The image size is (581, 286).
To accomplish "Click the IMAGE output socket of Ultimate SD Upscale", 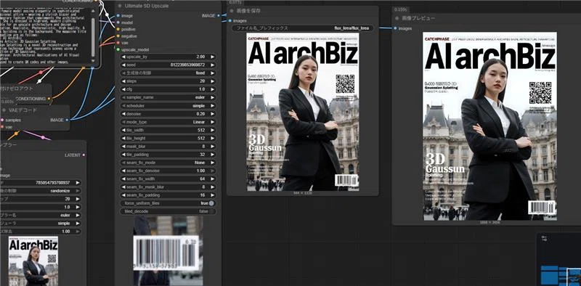I will 219,15.
